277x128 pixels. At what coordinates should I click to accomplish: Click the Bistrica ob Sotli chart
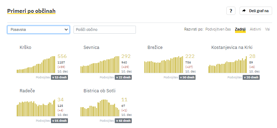click(x=100, y=108)
